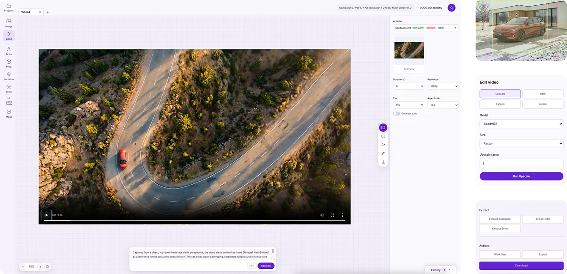Open the Tier Pro dropdown

[x=408, y=105]
